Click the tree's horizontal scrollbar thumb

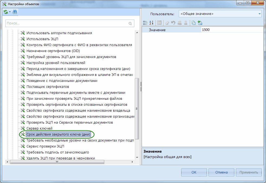57,162
